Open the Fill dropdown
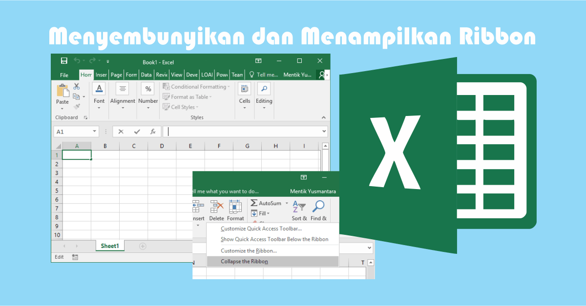 coord(260,213)
